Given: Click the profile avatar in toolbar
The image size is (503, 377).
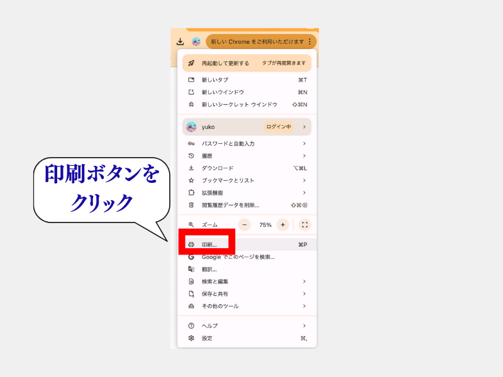Looking at the screenshot, I should (x=196, y=41).
